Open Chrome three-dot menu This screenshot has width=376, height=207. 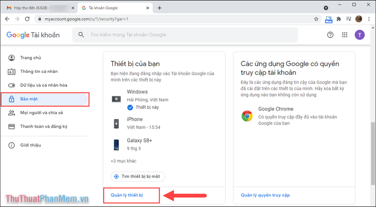[x=369, y=19]
